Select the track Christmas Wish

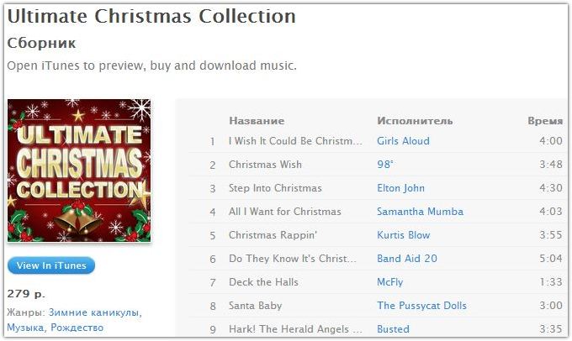tap(376, 165)
